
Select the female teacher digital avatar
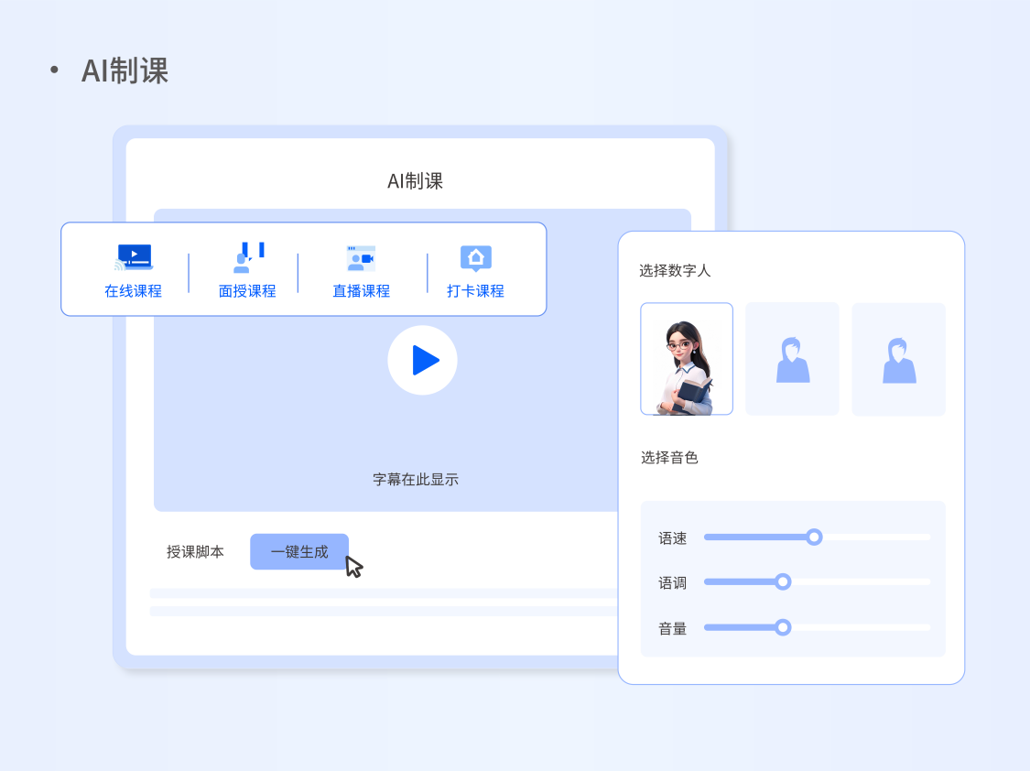pos(687,359)
